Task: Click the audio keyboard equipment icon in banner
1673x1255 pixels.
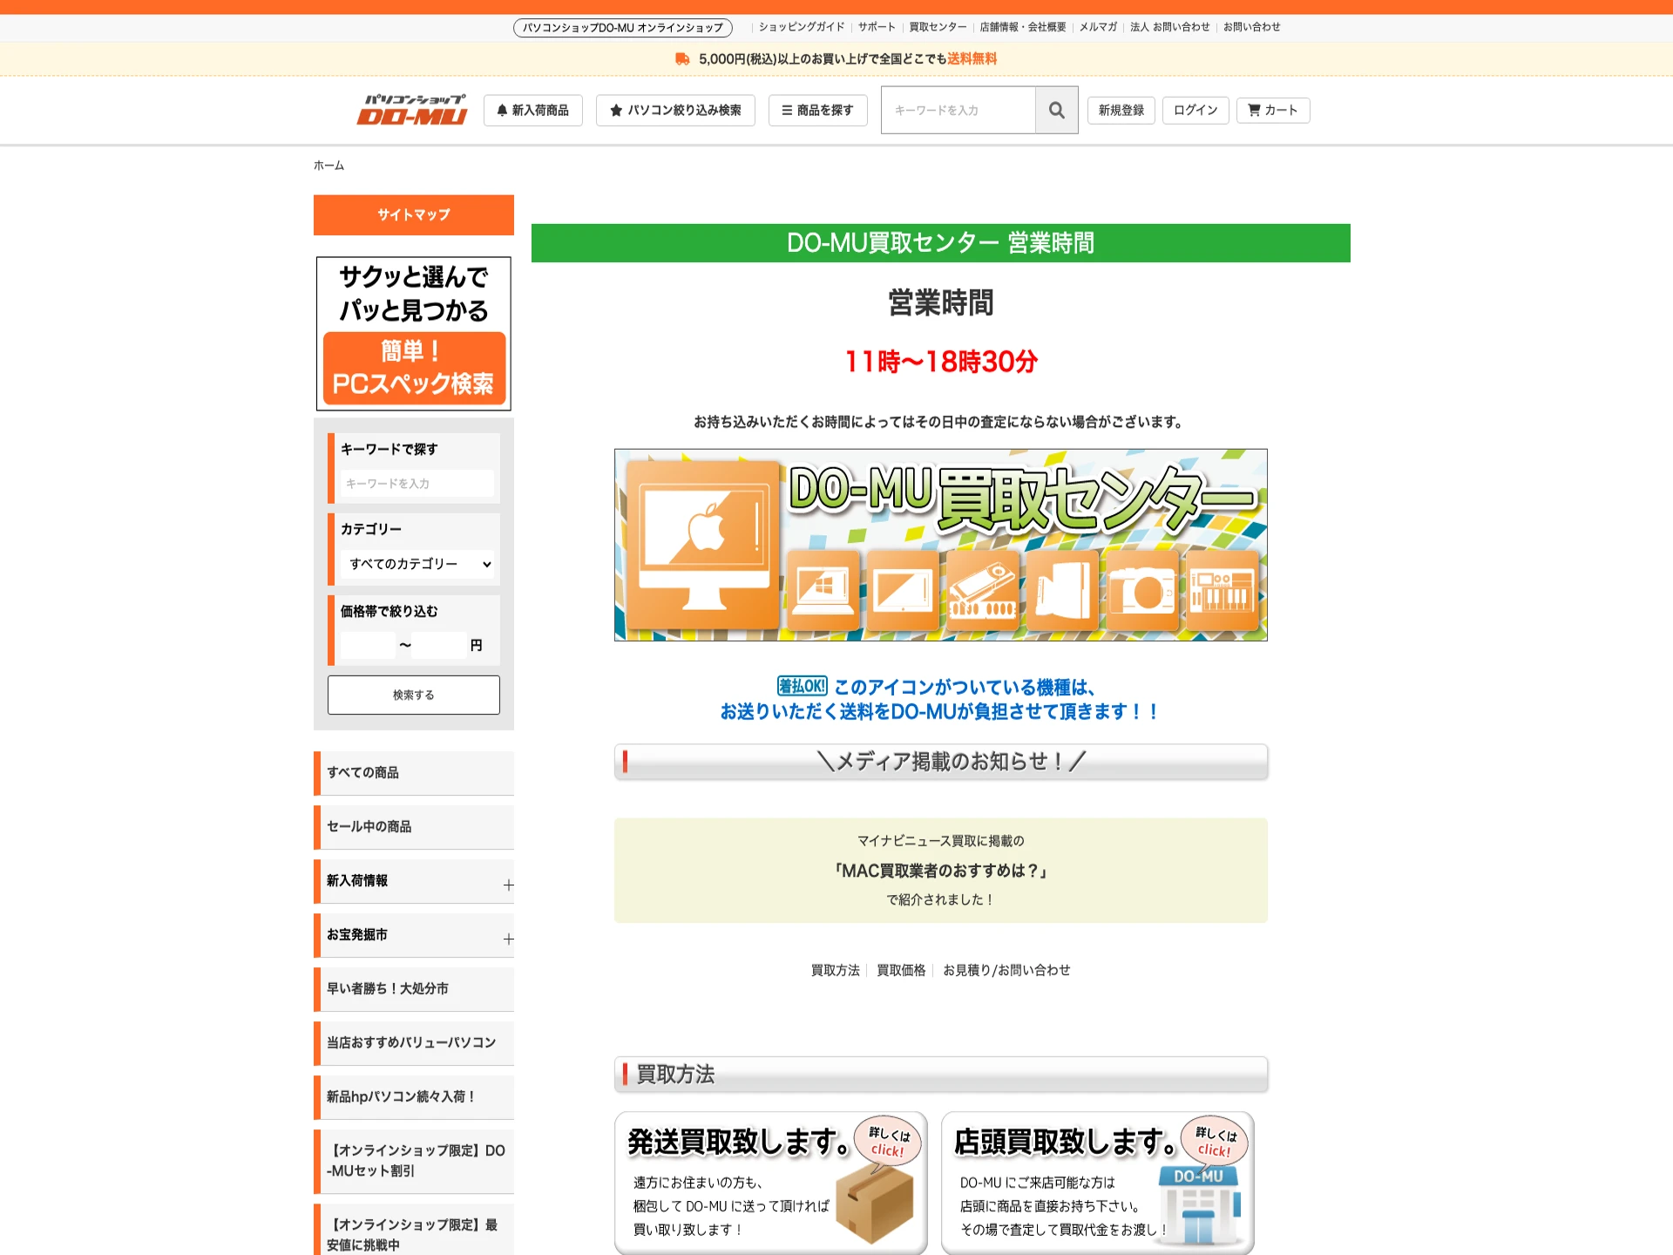Action: point(1223,590)
